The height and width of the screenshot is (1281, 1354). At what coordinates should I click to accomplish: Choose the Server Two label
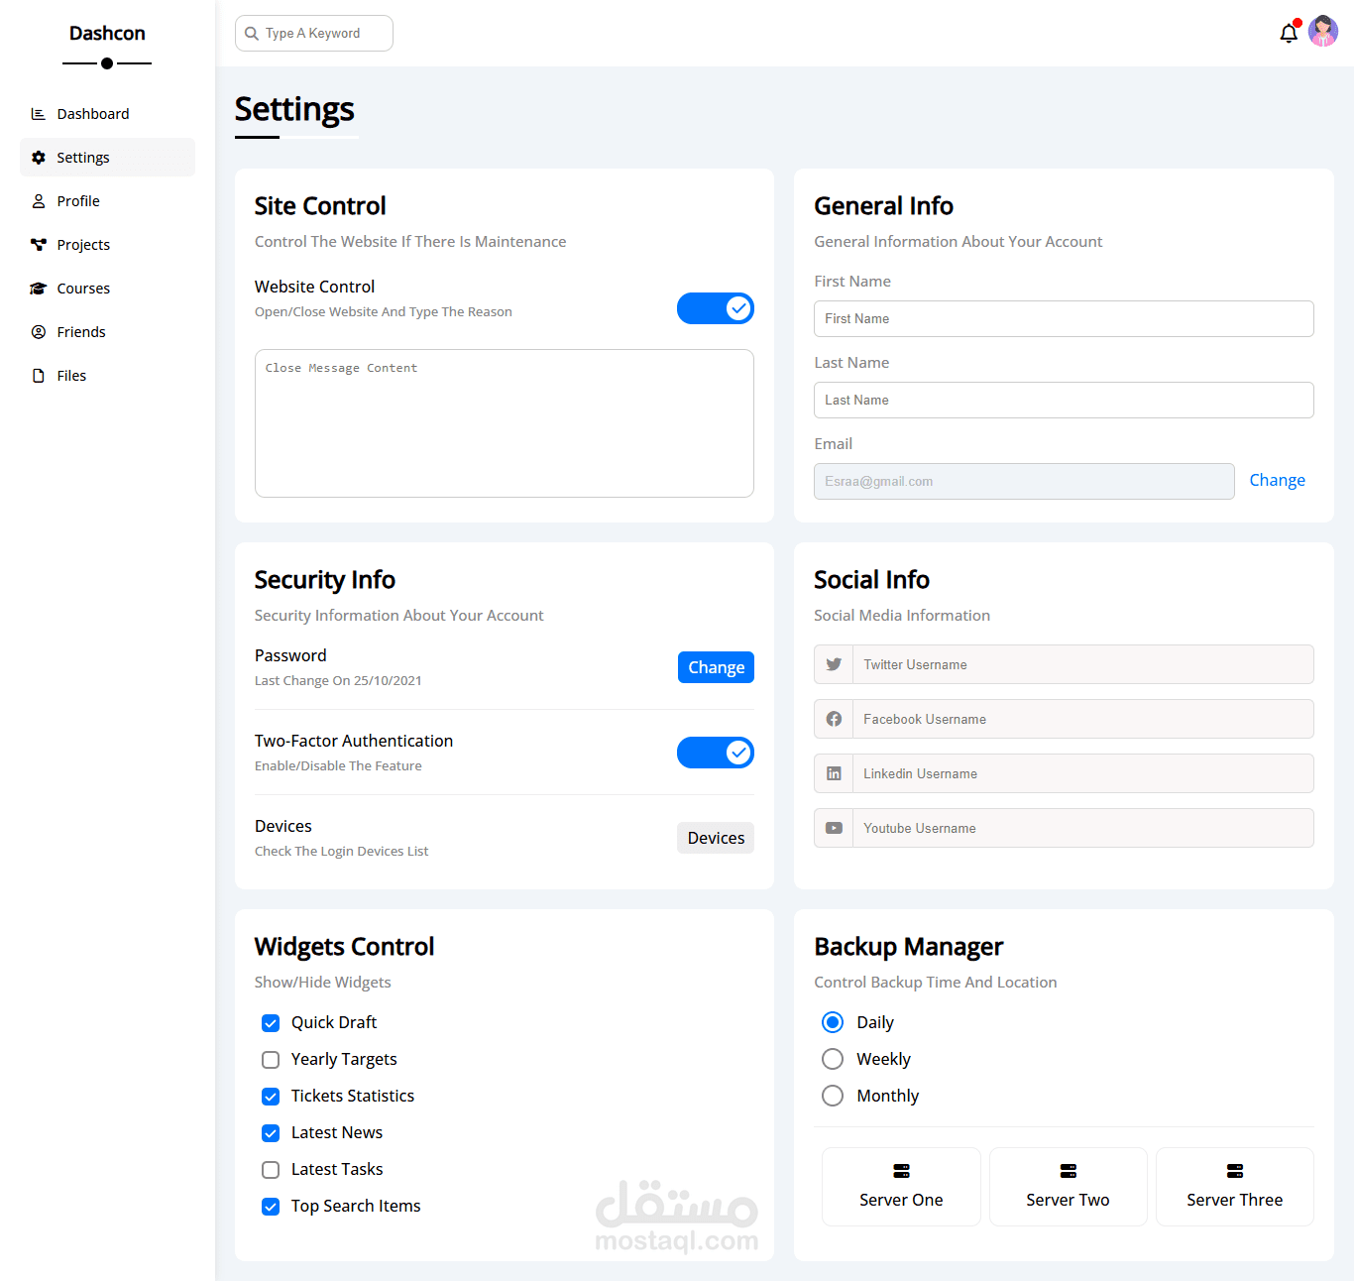click(x=1068, y=1200)
